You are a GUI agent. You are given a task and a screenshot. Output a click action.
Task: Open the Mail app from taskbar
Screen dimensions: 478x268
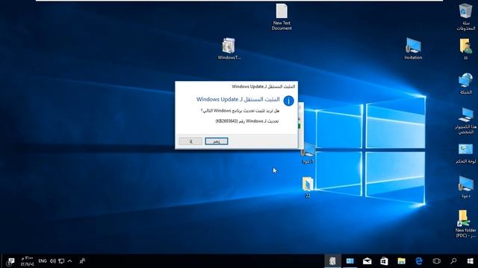pos(367,261)
